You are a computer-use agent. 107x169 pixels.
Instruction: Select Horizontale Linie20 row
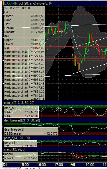pos(24,80)
